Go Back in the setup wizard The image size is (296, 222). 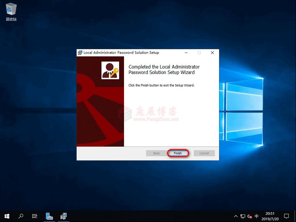click(x=156, y=153)
